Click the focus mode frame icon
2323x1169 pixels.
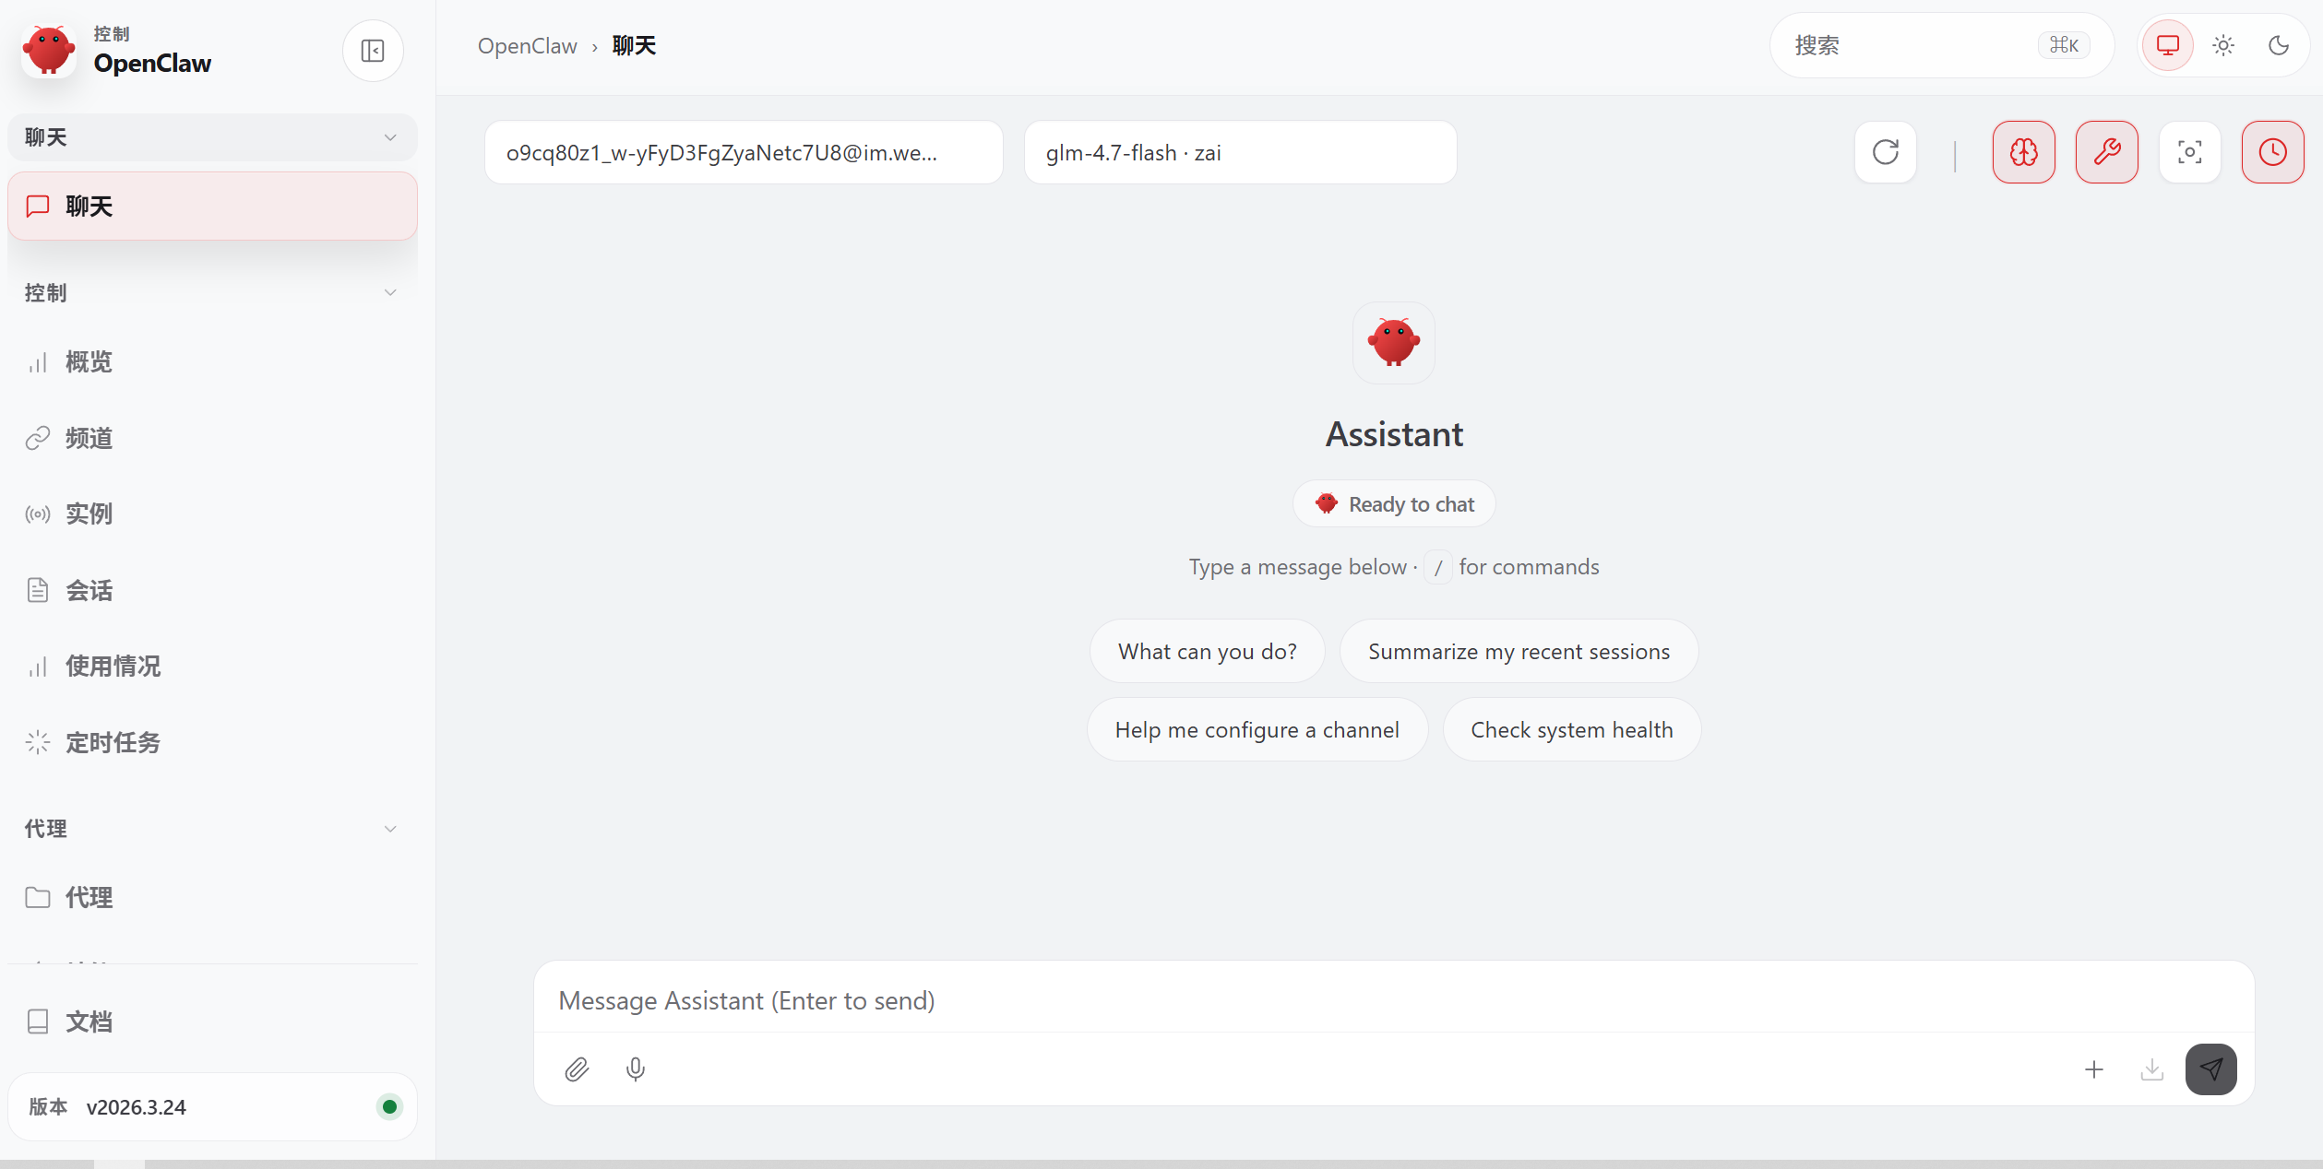[2190, 152]
